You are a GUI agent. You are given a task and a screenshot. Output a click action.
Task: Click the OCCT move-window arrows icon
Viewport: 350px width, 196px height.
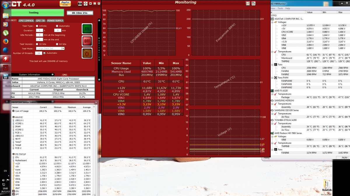pyautogui.click(x=85, y=3)
